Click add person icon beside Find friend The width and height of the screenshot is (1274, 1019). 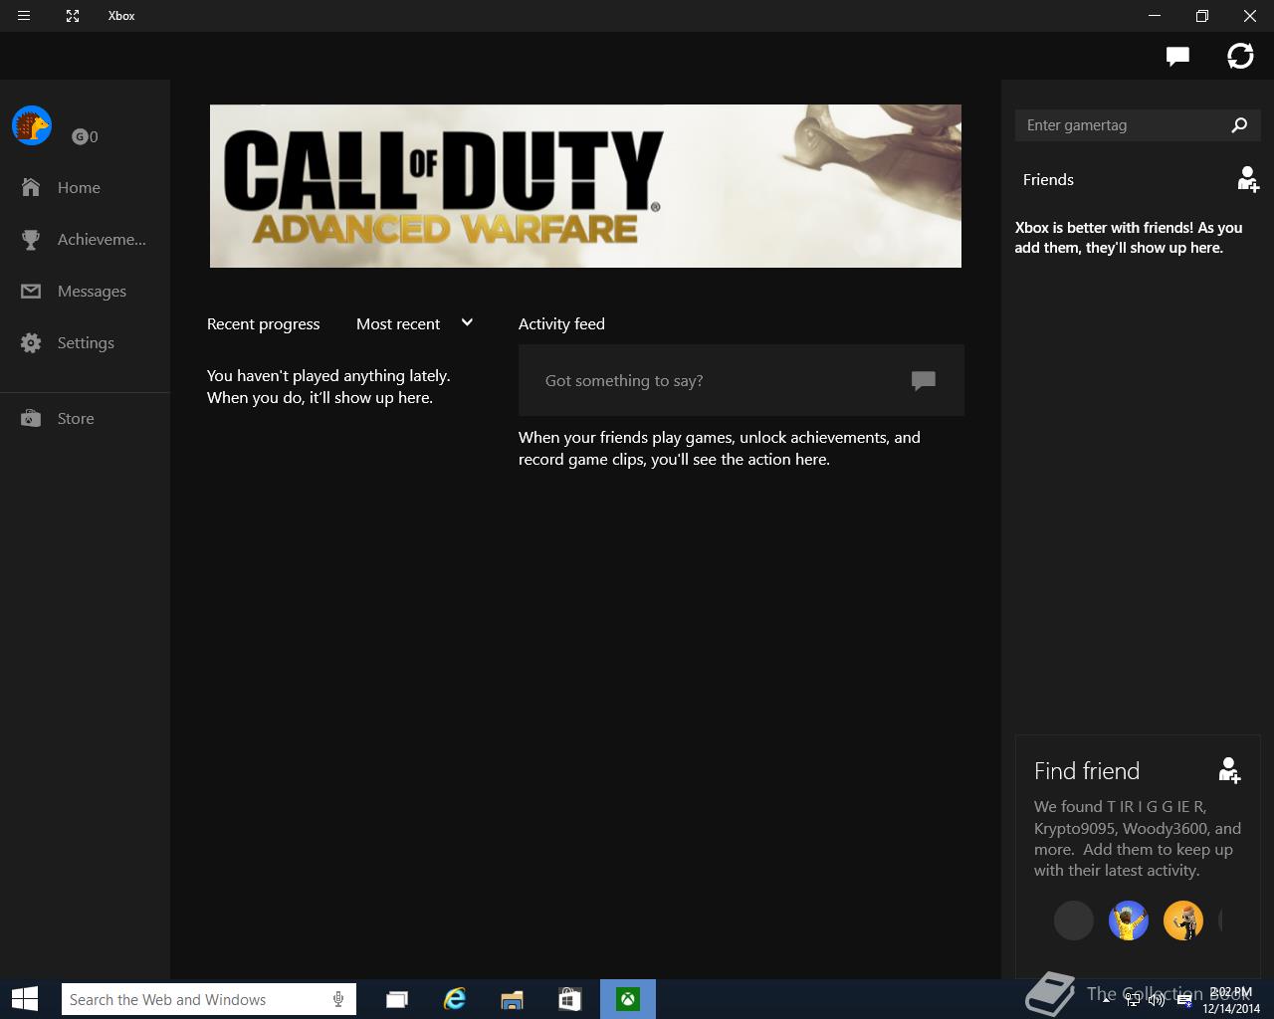(1229, 769)
